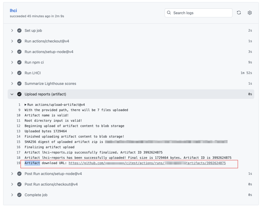
Task: Click the Run npm ci status checkmark icon
Action: point(19,62)
